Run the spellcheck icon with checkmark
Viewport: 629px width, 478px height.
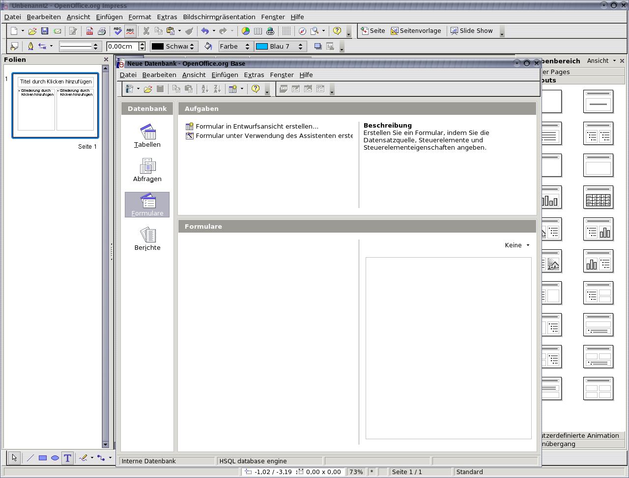coord(117,30)
